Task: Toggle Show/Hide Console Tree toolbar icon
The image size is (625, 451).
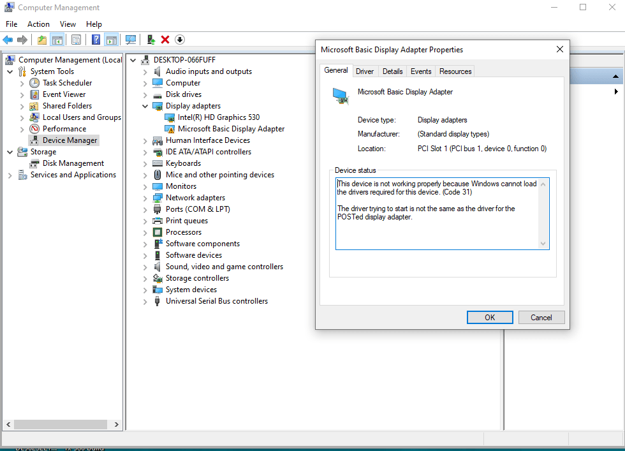Action: (57, 40)
